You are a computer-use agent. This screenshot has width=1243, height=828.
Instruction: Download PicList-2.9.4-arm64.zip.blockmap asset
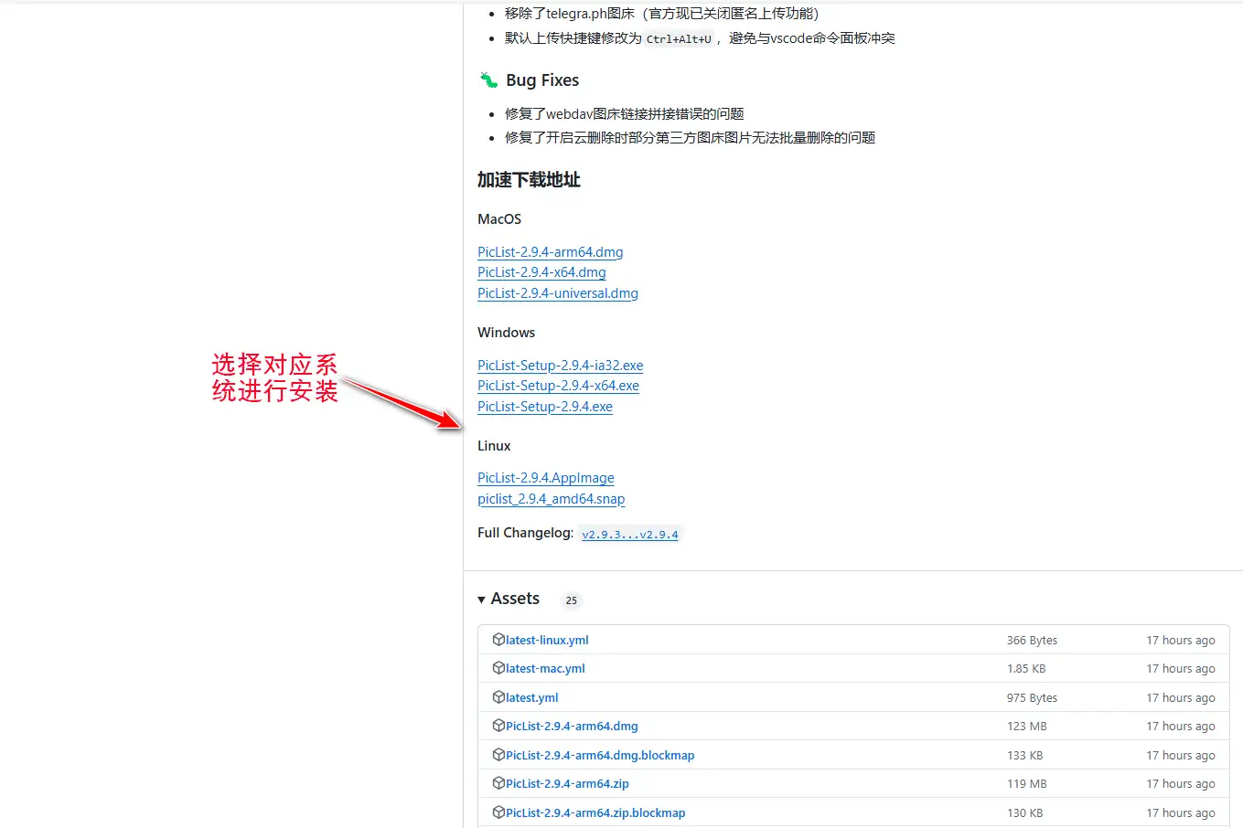(595, 812)
